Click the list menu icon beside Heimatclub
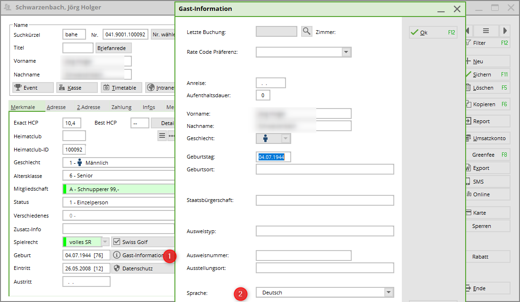520x302 pixels. 162,136
